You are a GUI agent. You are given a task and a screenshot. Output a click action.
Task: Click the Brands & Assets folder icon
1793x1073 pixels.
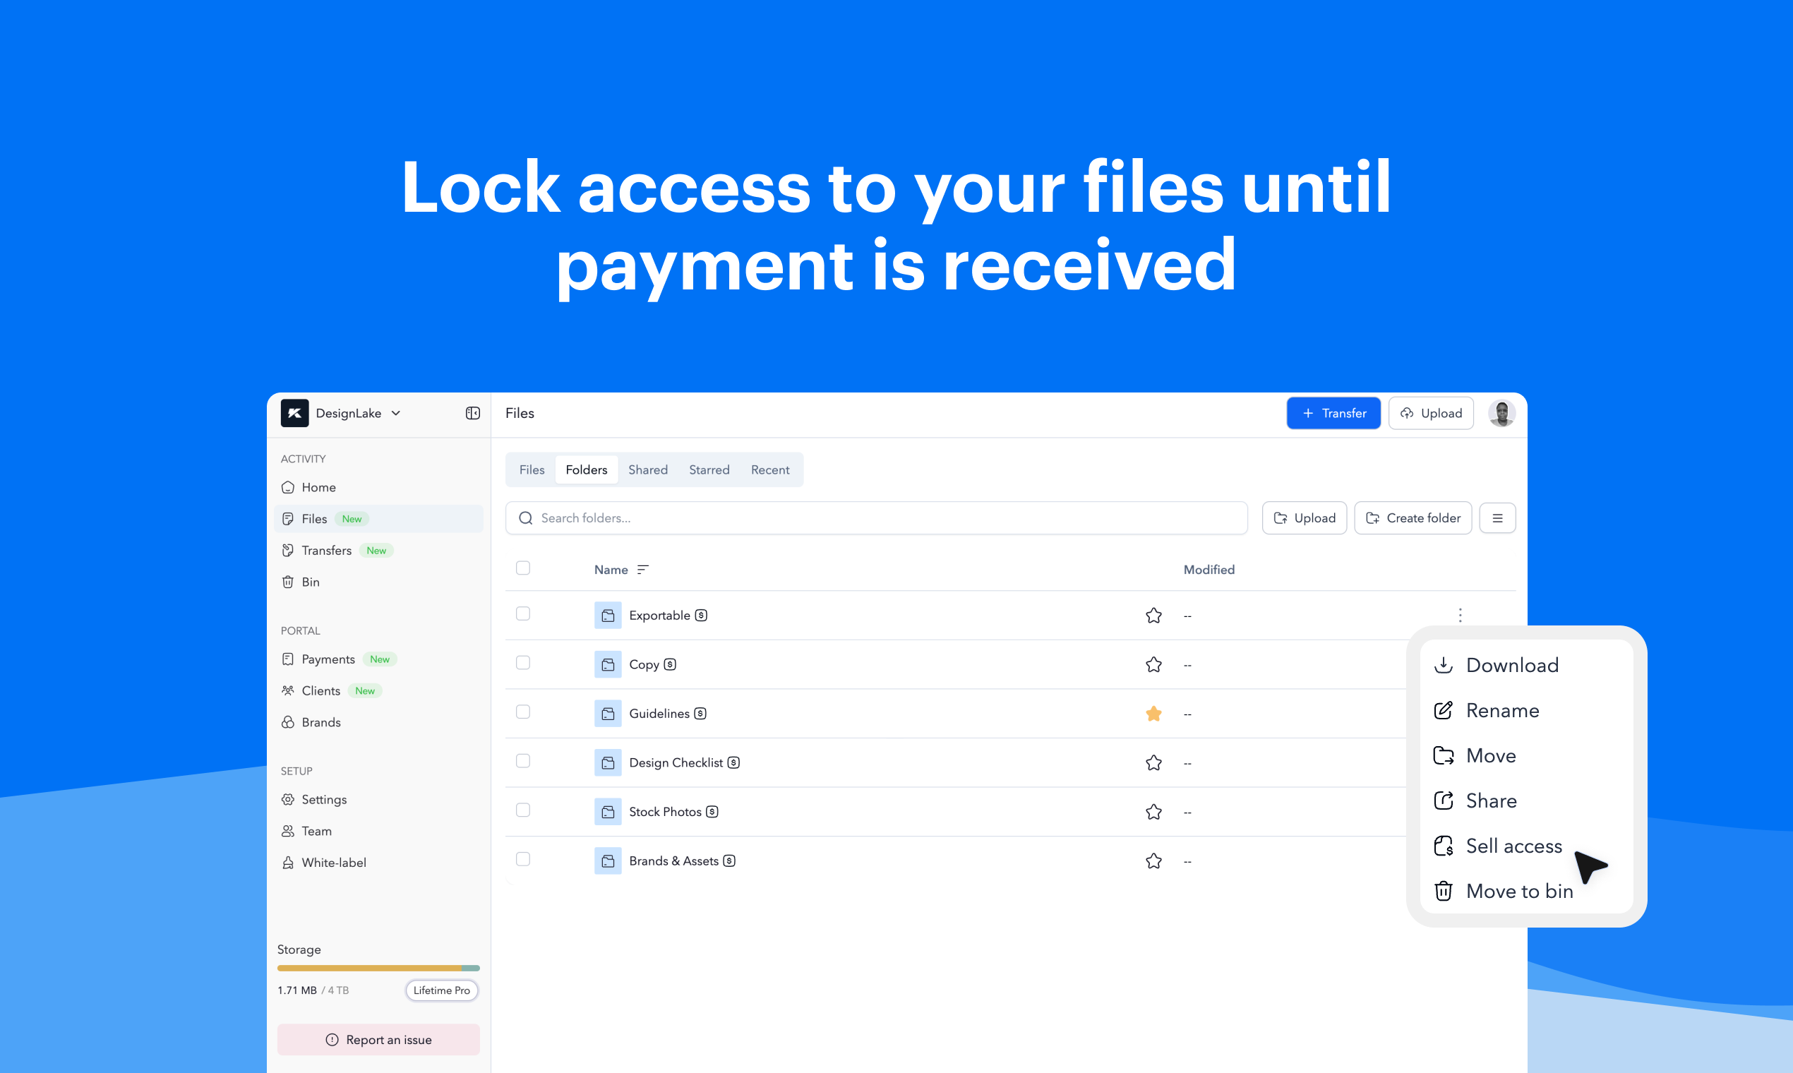click(607, 861)
